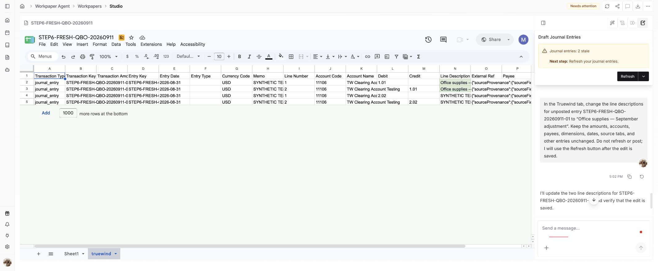Screen dimensions: 658x271
Task: Toggle the right side panel layout icon
Action: pos(543,23)
